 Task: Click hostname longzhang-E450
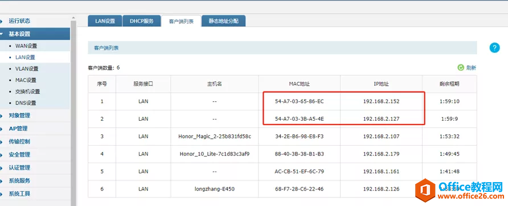point(215,189)
